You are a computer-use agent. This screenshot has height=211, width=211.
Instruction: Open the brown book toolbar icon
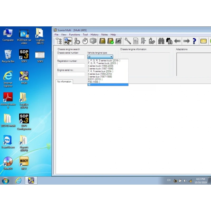[x=102, y=41]
